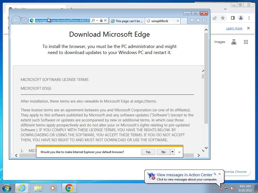
Task: Toggle Chrome's side panel icon
Action: pyautogui.click(x=233, y=18)
